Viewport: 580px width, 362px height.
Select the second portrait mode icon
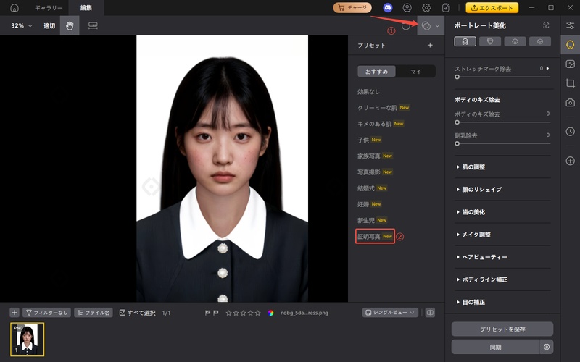click(490, 41)
